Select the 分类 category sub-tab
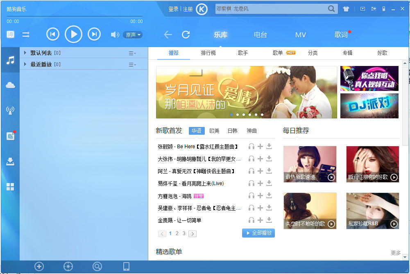Image resolution: width=410 pixels, height=274 pixels. pyautogui.click(x=313, y=53)
